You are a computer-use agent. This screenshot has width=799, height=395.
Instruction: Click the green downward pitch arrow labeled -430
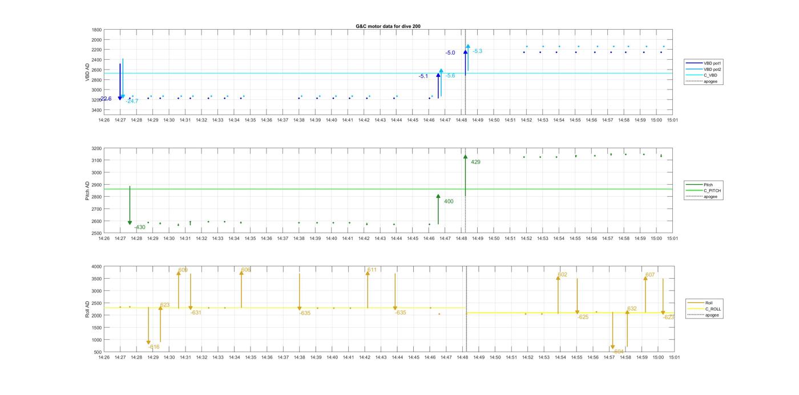coord(130,206)
